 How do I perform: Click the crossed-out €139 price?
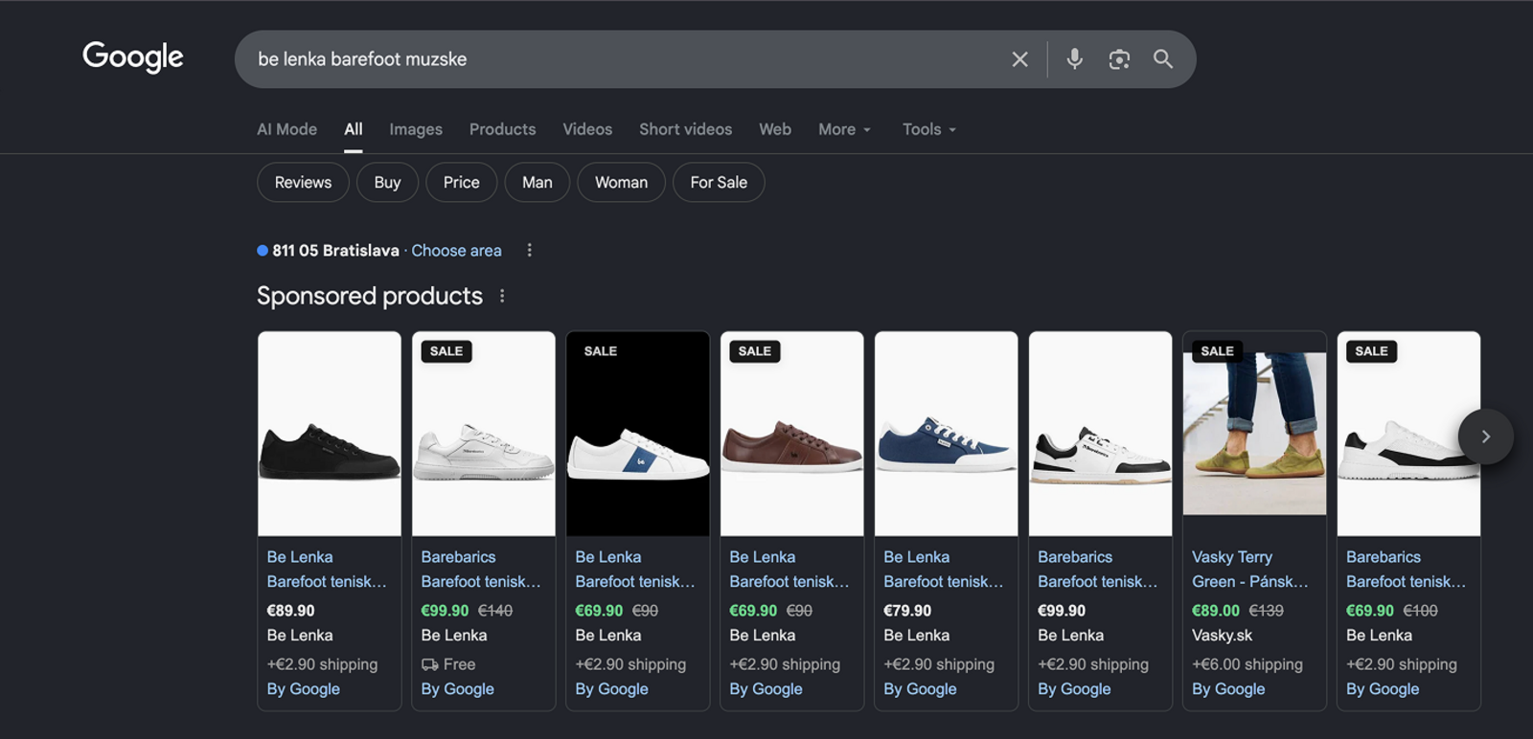[x=1267, y=610]
